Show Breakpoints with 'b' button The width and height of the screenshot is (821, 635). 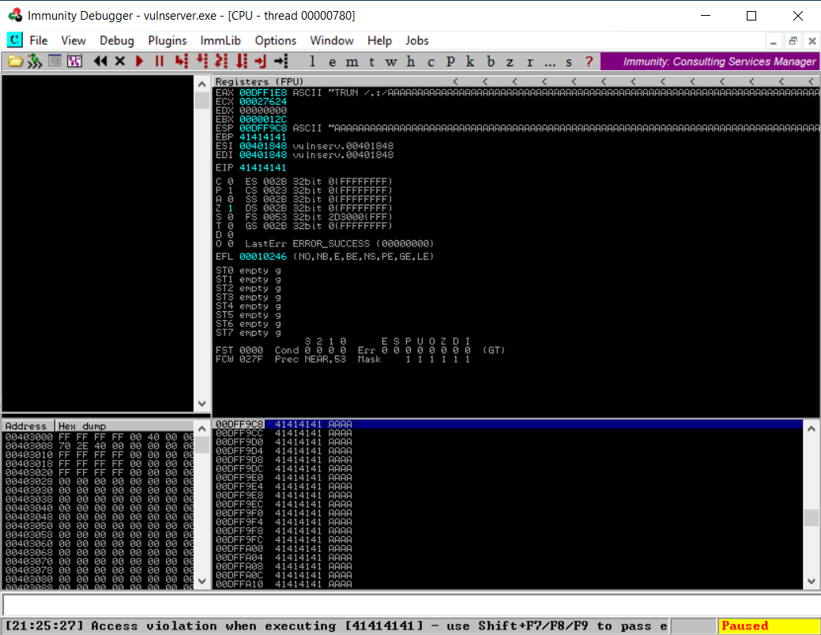(x=491, y=62)
